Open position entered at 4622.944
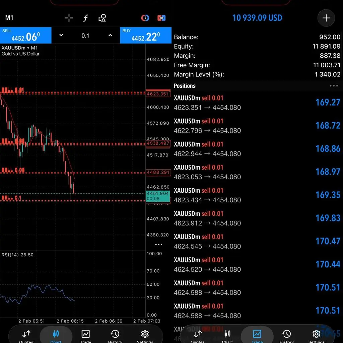The width and height of the screenshot is (343, 343). 257,149
